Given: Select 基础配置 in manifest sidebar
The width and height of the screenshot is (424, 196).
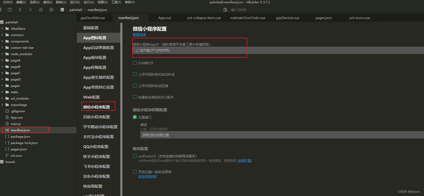Looking at the screenshot, I should click(98, 28).
